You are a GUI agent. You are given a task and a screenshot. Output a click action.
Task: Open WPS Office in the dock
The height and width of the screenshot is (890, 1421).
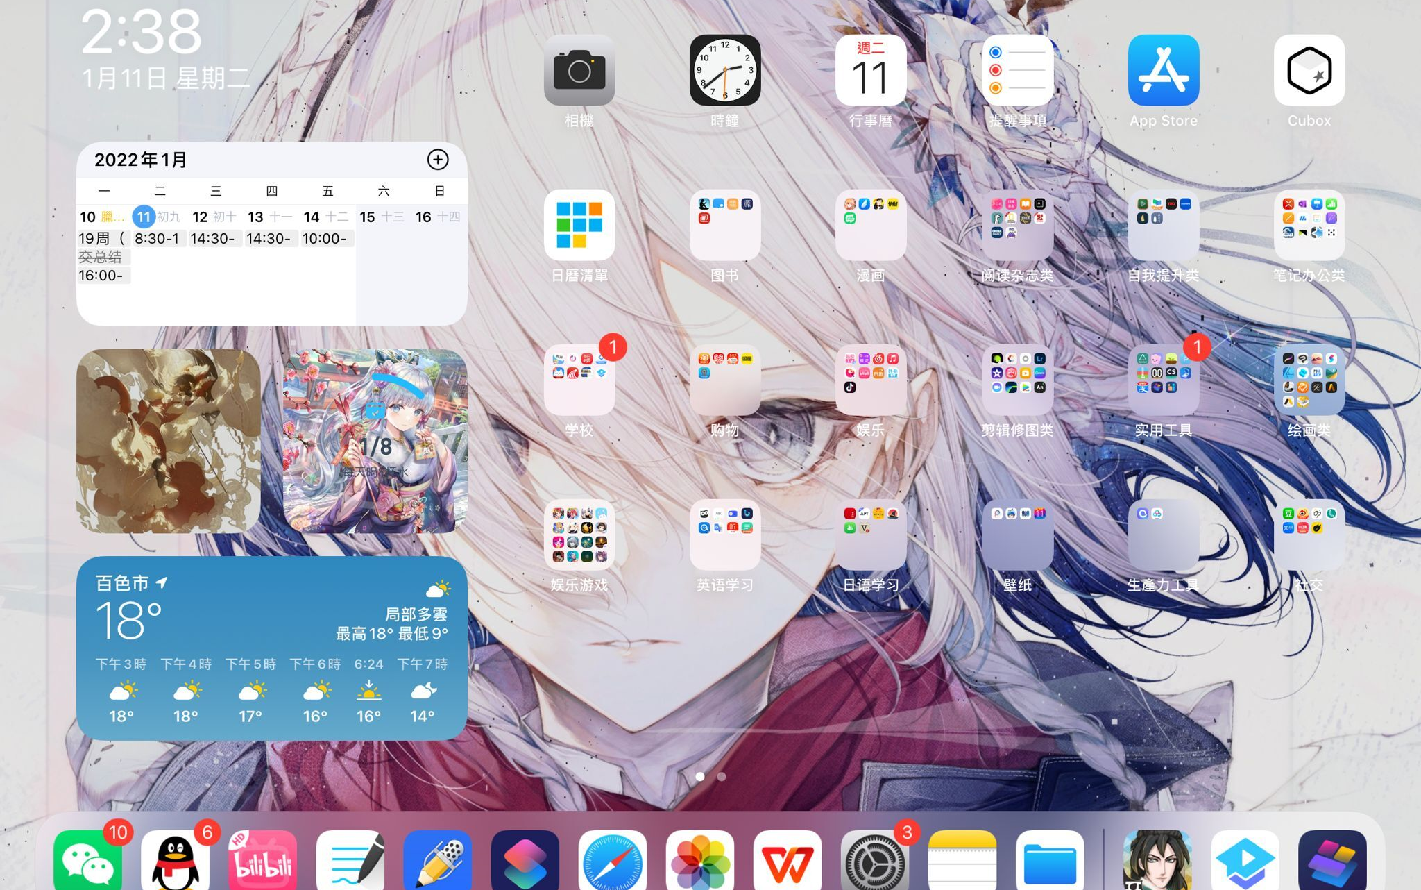coord(788,861)
